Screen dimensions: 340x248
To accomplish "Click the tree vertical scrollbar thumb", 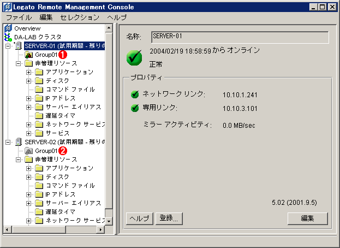I will [109, 121].
